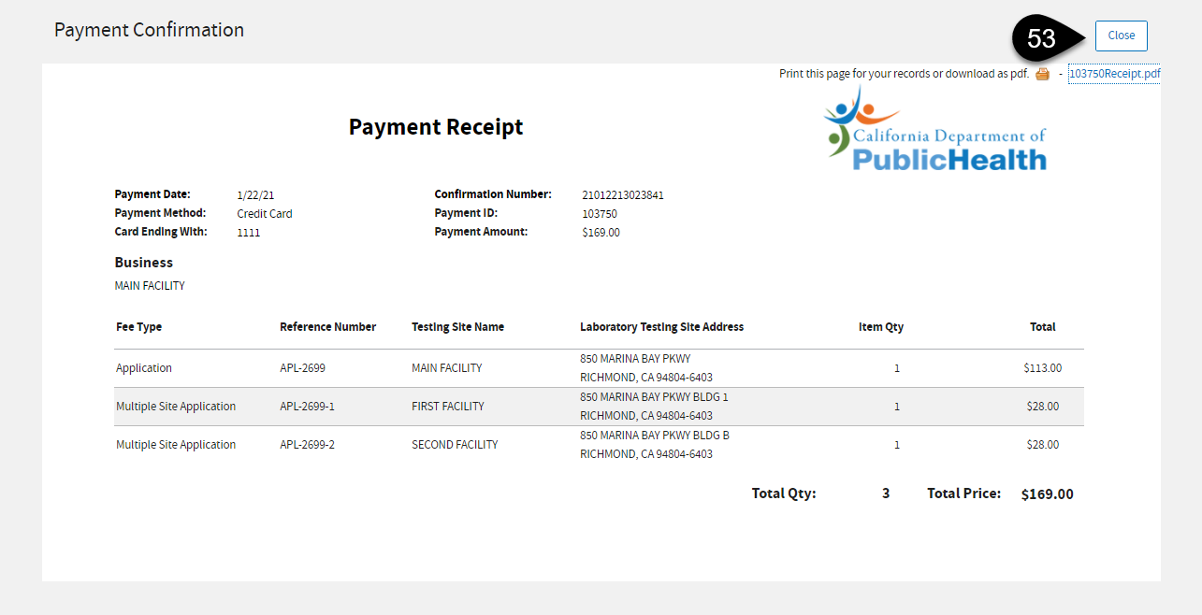Viewport: 1202px width, 615px height.
Task: Open FIRST FACILITY testing site details
Action: click(446, 406)
